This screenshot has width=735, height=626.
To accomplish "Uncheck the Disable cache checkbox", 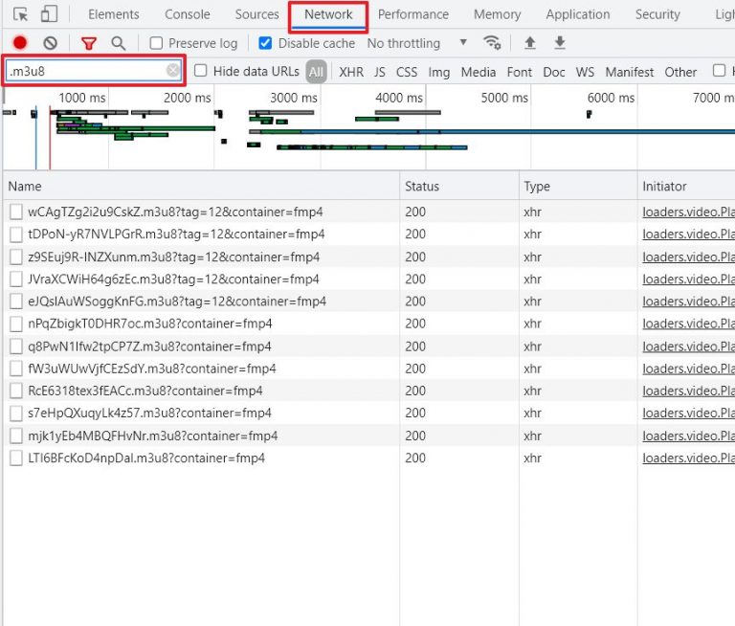I will point(265,43).
